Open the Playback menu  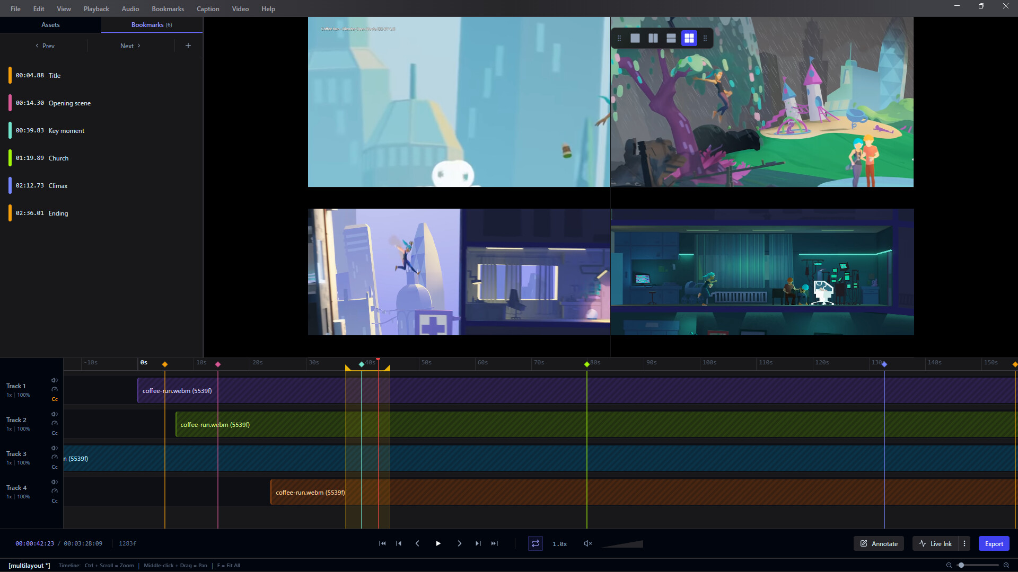(x=96, y=8)
